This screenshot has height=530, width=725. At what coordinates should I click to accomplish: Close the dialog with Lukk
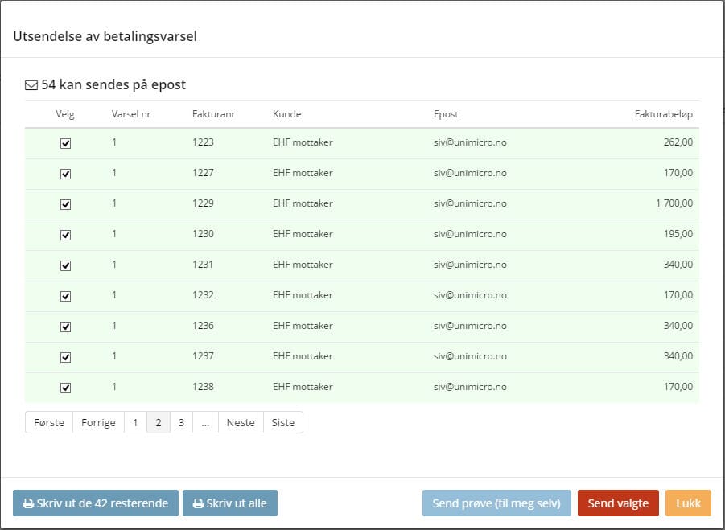(688, 503)
